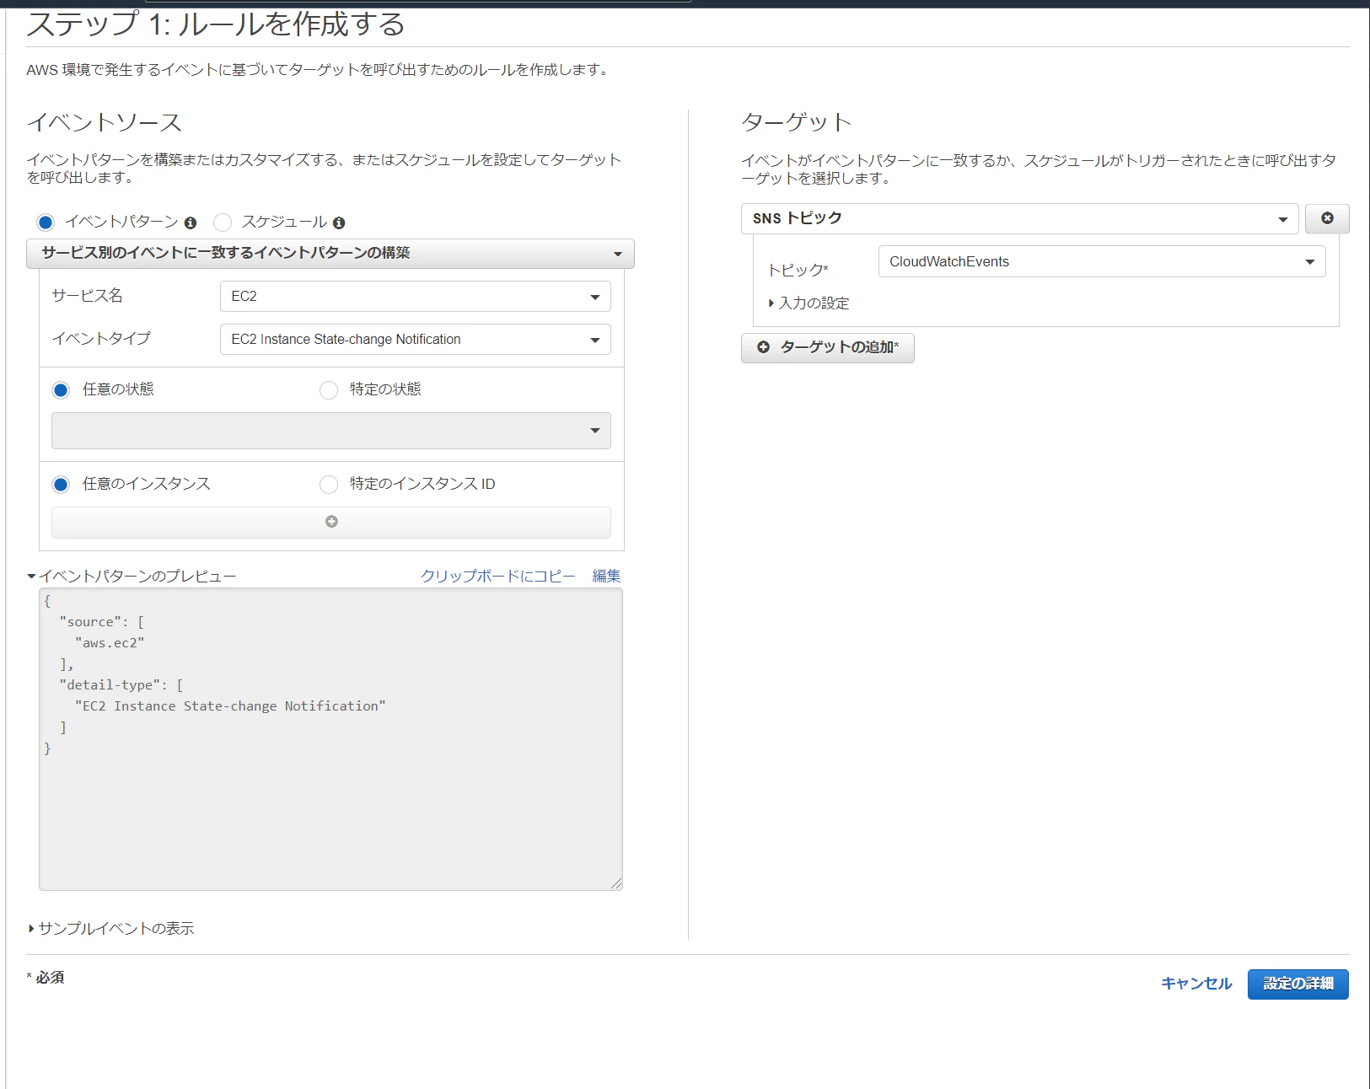Click the info icon beside スケジュール
This screenshot has height=1089, width=1370.
[339, 223]
